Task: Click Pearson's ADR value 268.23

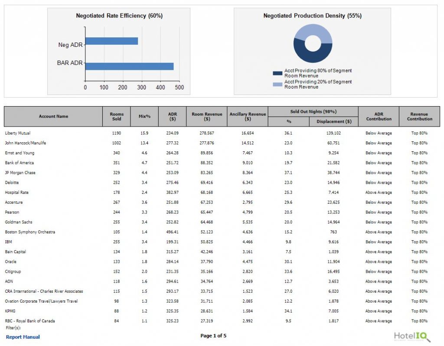Action: tap(173, 212)
